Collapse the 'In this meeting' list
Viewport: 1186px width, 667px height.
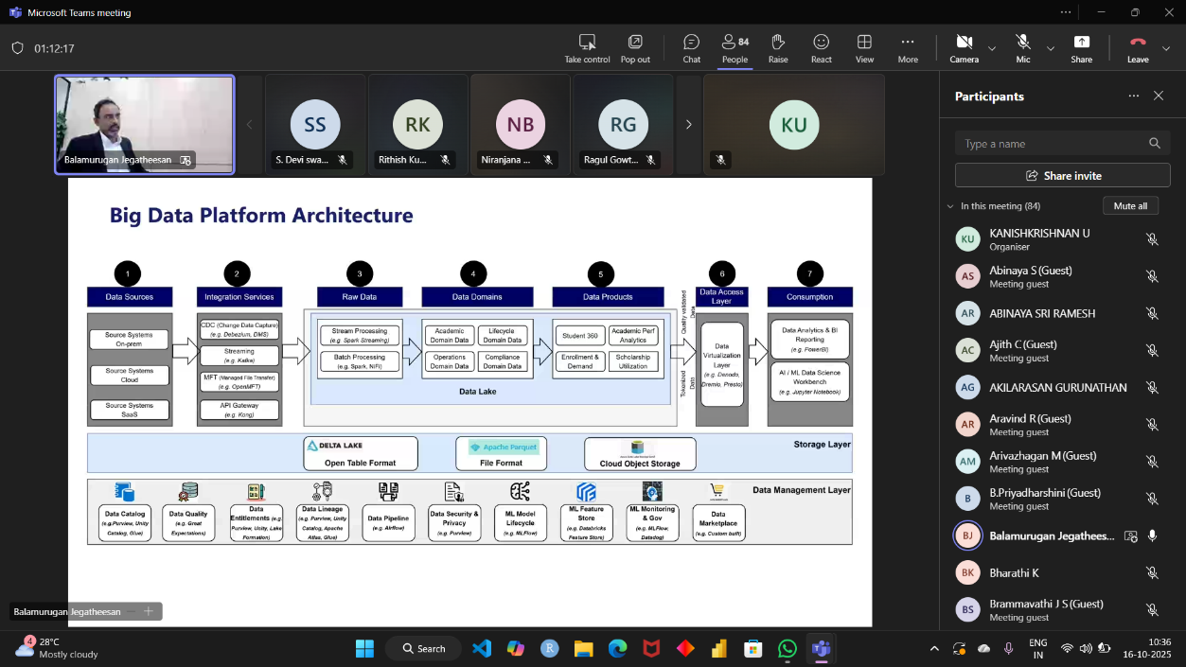pos(950,206)
